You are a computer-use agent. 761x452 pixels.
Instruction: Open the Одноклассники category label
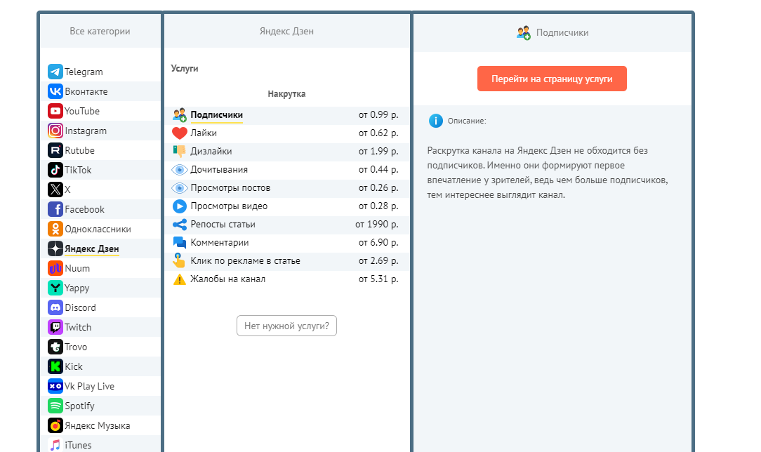pos(98,229)
